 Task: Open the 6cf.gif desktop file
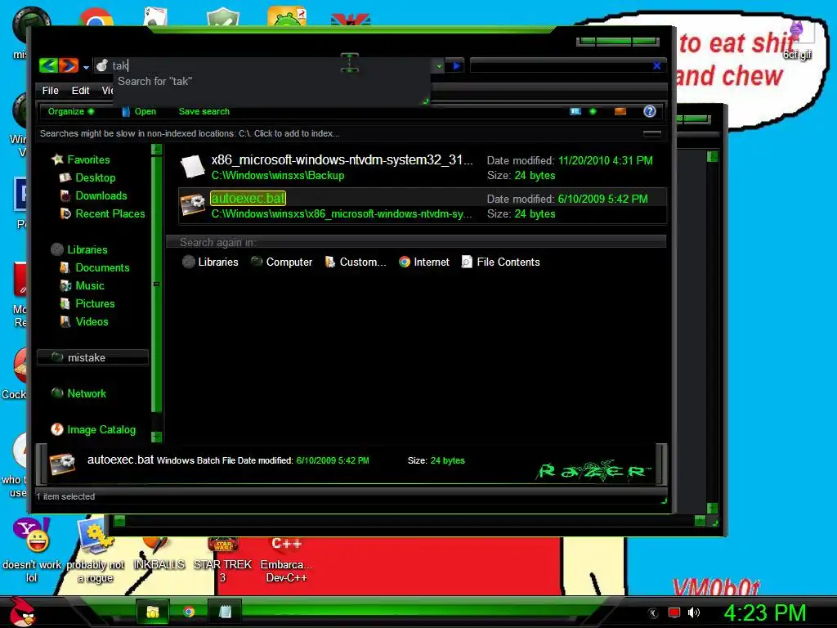797,40
